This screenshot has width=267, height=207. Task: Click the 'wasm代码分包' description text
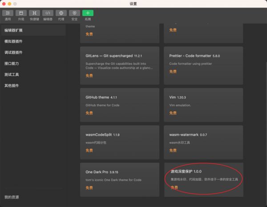(96, 143)
